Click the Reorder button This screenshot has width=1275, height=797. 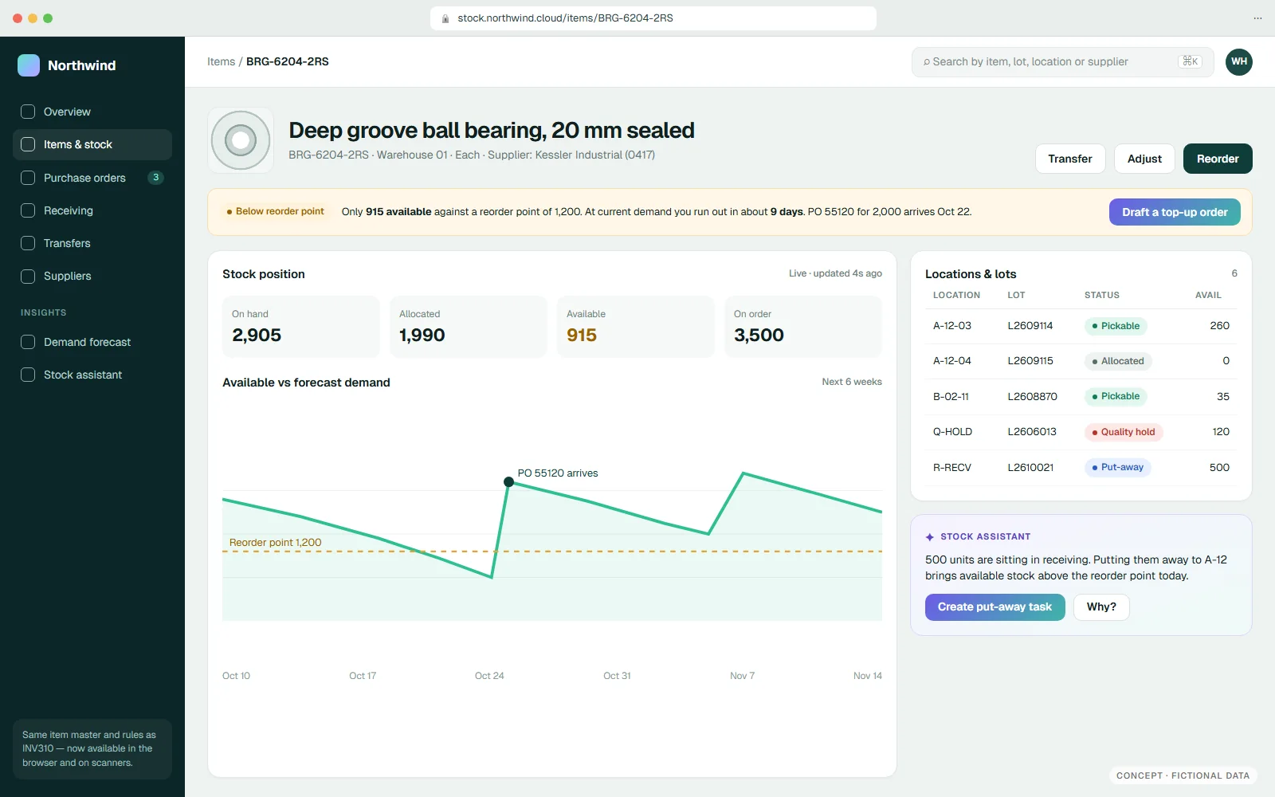coord(1218,159)
